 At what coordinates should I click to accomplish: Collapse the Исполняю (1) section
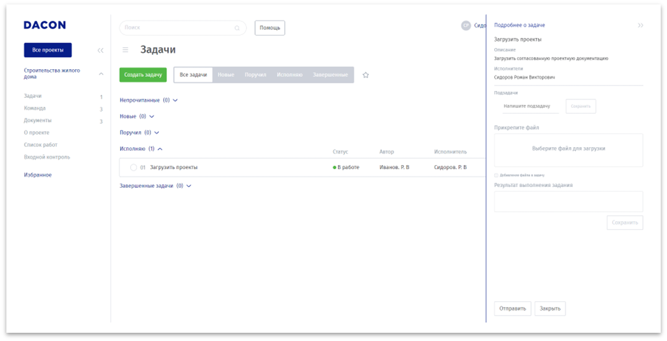pos(160,149)
